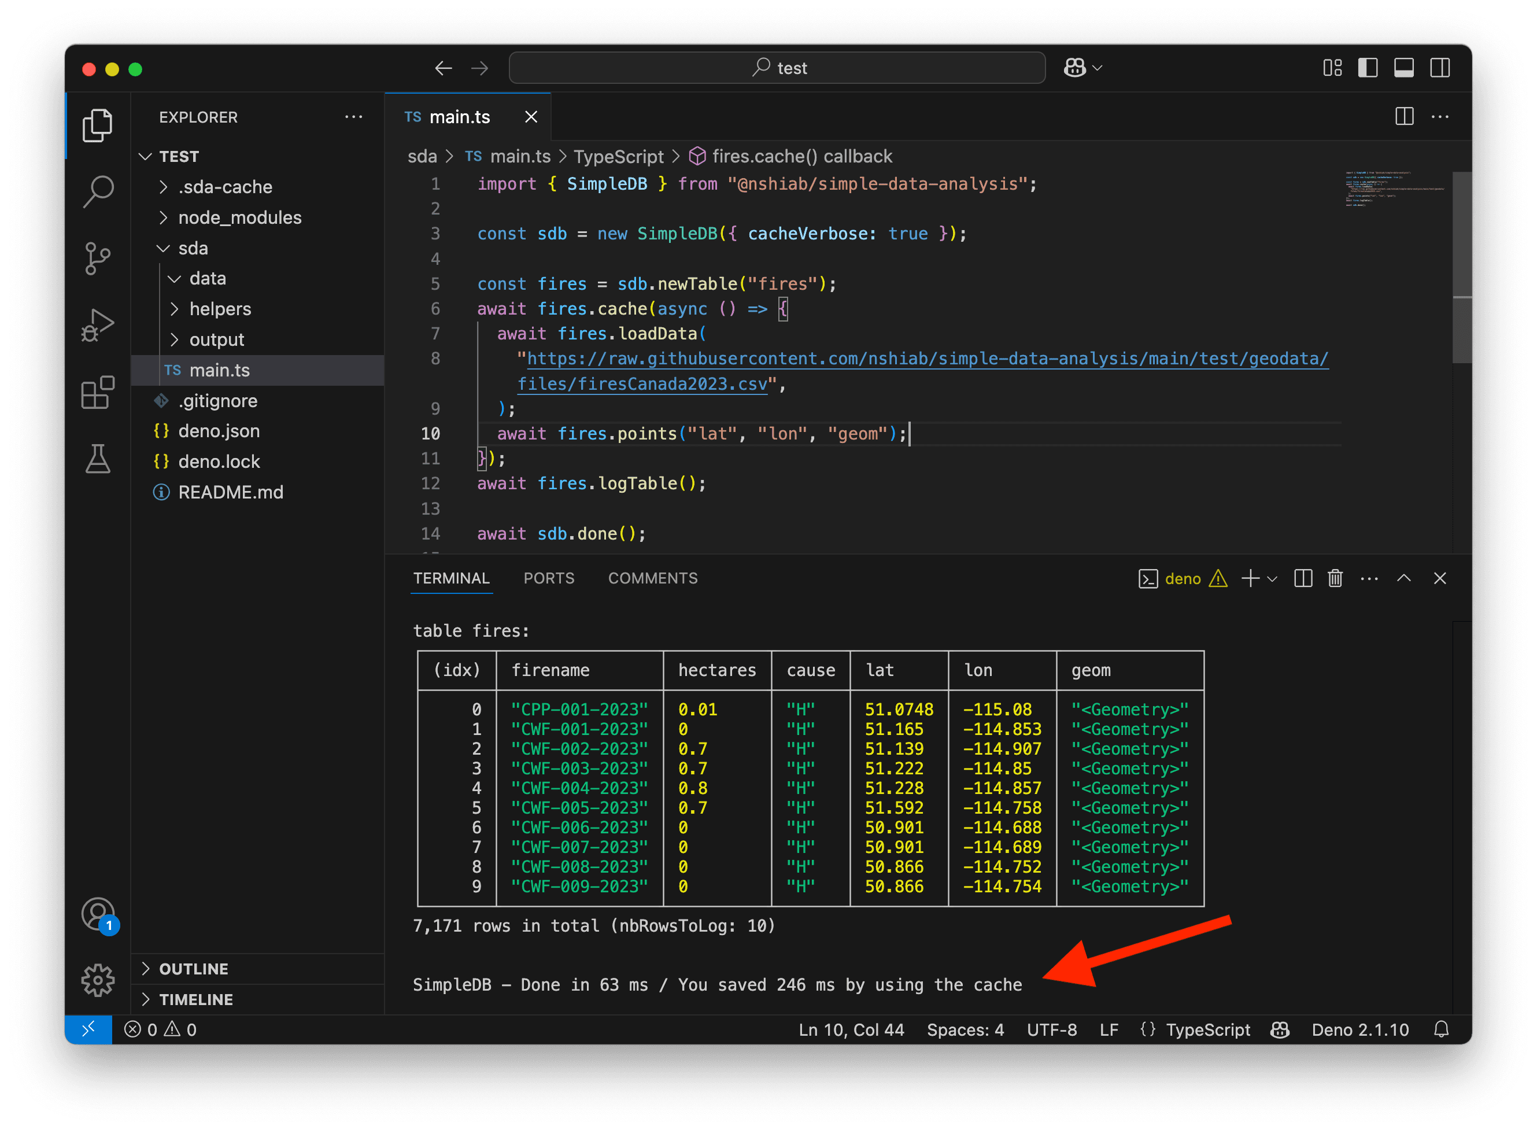Viewport: 1537px width, 1130px height.
Task: Go forward with the right arrow
Action: click(480, 68)
